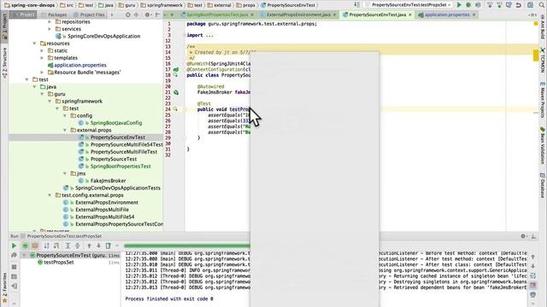Select the Project Files view tab
547x307 pixels.
point(89,14)
